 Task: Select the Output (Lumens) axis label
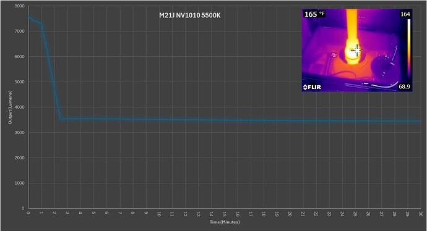pyautogui.click(x=11, y=107)
